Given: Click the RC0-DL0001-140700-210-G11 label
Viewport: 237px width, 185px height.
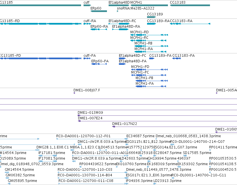Looking at the screenshot, I should 199,175.
